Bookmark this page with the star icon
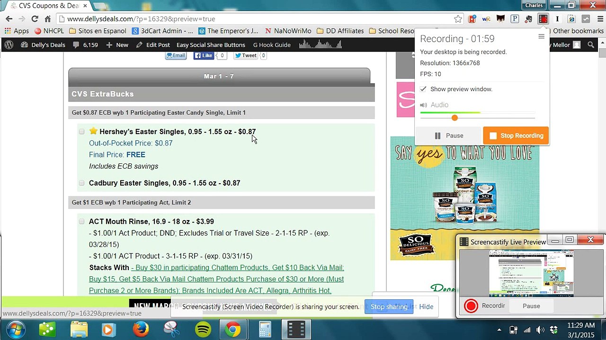 pyautogui.click(x=458, y=19)
